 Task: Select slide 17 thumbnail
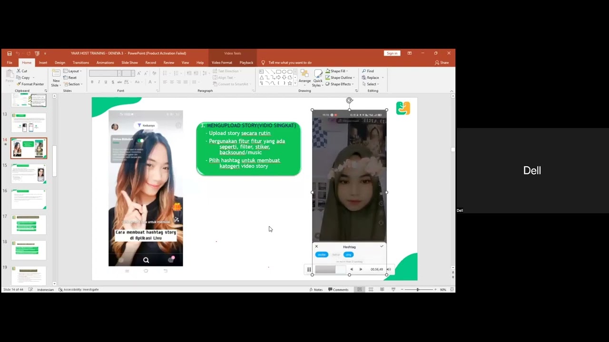29,225
